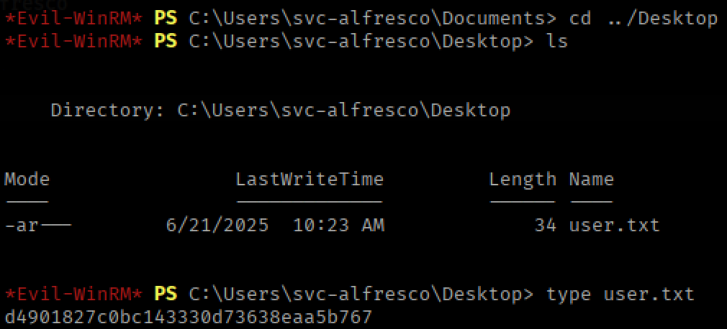The height and width of the screenshot is (329, 727).
Task: Click the yellow PS on the last prompt
Action: point(166,294)
